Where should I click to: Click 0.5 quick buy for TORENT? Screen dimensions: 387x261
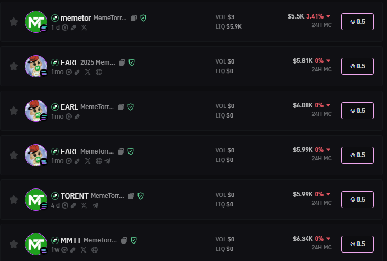(357, 200)
